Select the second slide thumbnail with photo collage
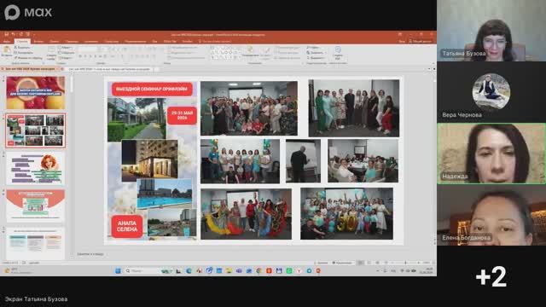This screenshot has width=546, height=307. 36,130
